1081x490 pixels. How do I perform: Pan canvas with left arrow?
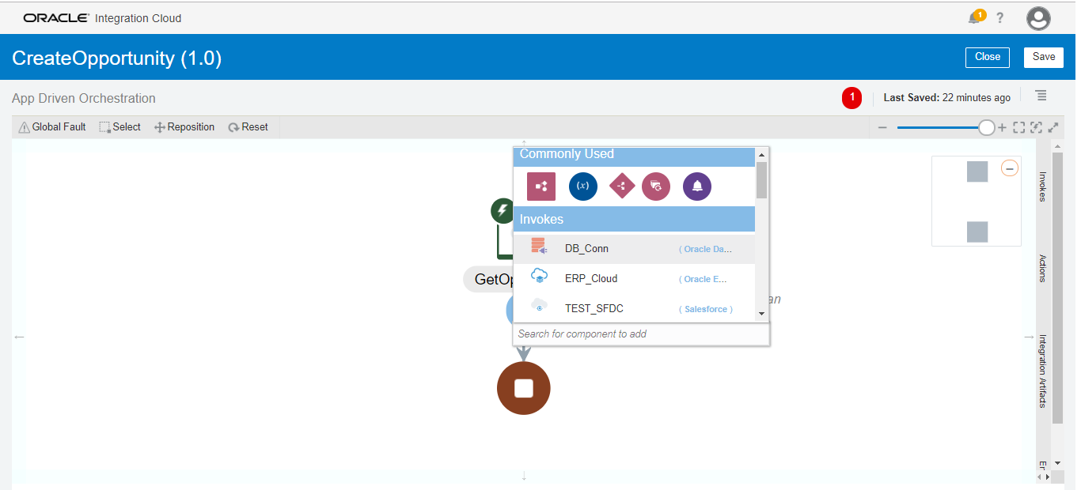[x=19, y=337]
